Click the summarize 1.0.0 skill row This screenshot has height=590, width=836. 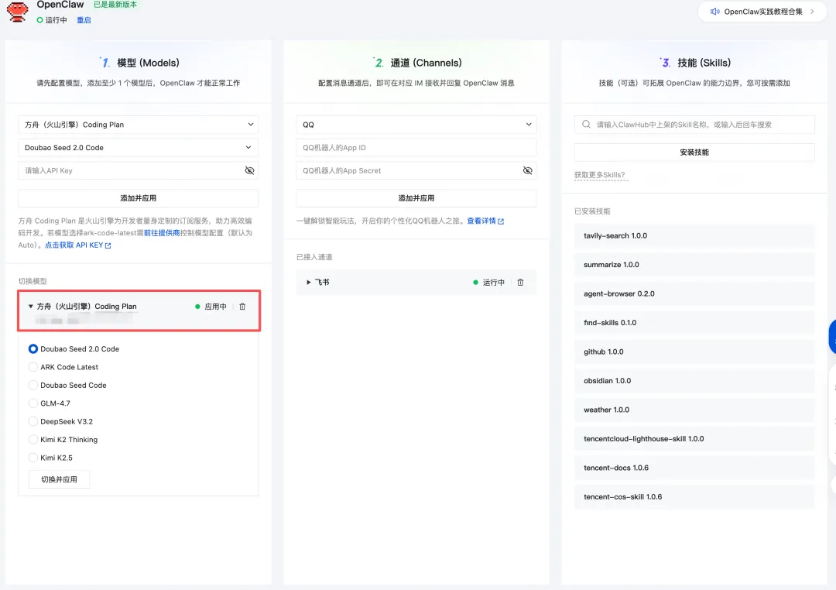(694, 265)
